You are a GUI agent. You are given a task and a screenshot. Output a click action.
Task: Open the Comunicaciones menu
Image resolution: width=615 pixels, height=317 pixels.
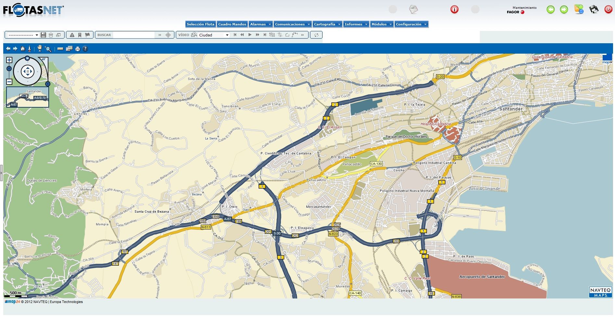pos(292,24)
